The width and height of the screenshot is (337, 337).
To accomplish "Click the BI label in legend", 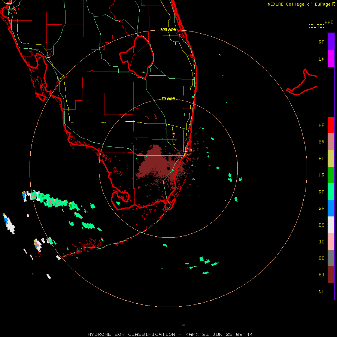I will coord(321,275).
